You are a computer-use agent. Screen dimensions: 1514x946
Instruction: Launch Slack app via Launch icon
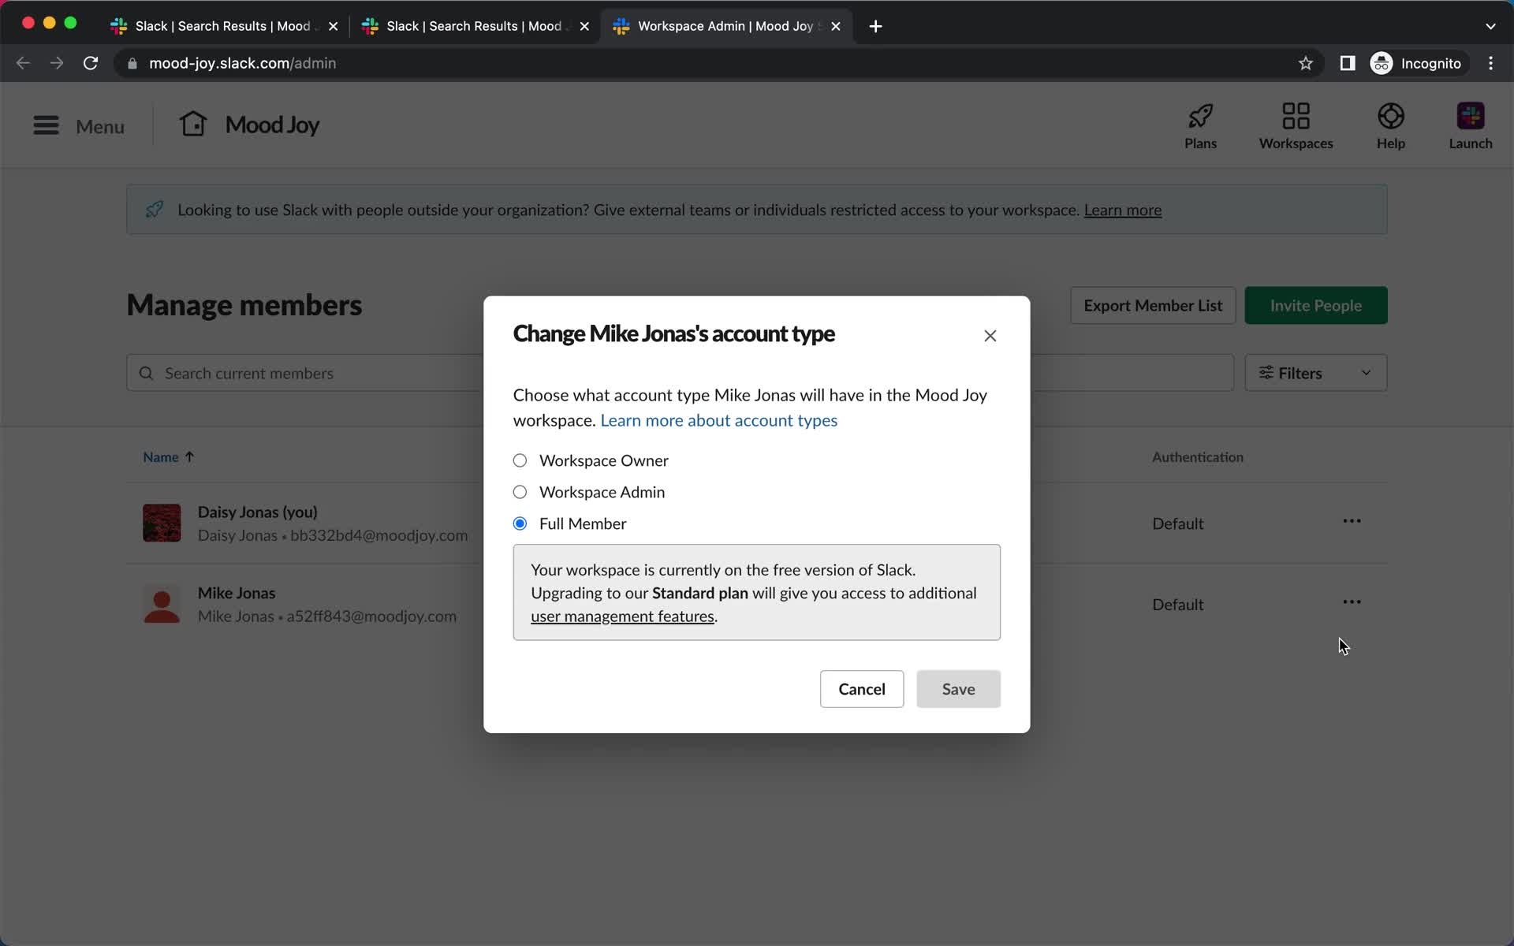[x=1471, y=123]
